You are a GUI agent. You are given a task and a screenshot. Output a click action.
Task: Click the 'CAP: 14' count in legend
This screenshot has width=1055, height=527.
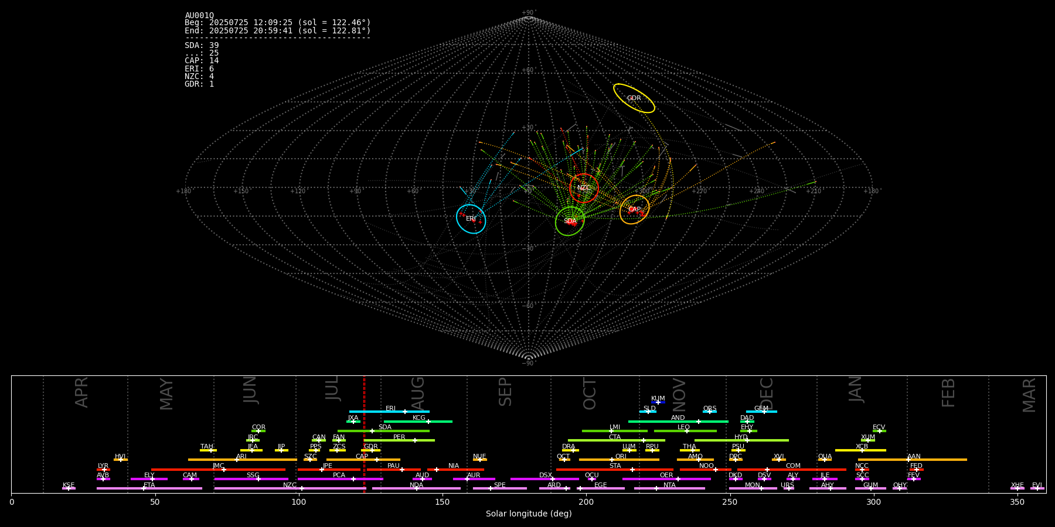pos(202,61)
